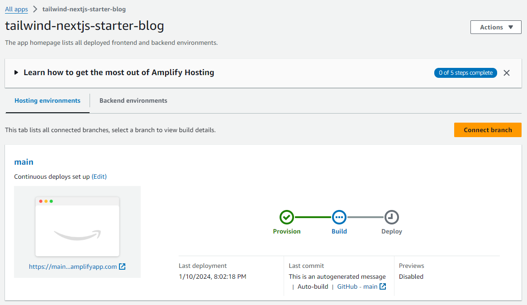The width and height of the screenshot is (527, 305).
Task: Open the Actions dropdown menu
Action: (x=496, y=27)
